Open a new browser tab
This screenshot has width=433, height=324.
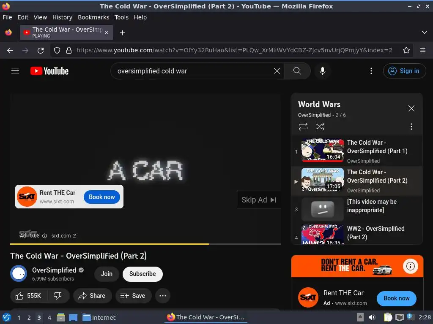tap(122, 33)
